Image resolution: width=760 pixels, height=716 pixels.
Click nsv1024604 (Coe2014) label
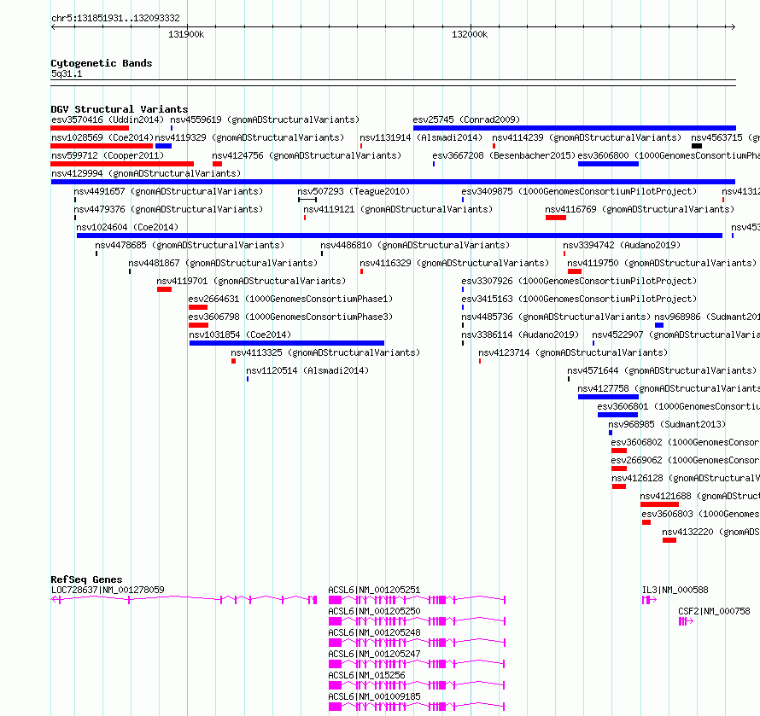(x=127, y=227)
